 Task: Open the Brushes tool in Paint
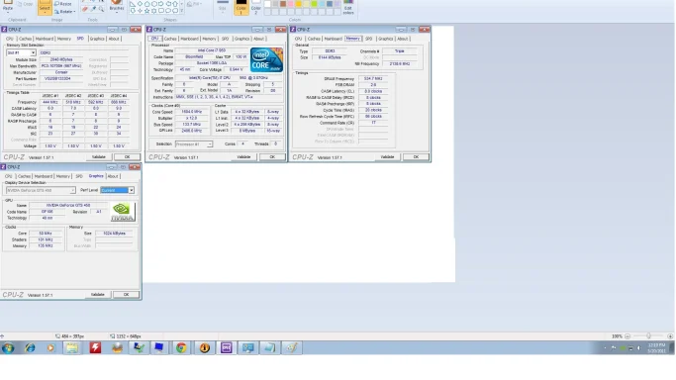point(117,6)
